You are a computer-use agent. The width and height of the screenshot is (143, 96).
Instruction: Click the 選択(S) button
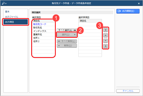67,35
